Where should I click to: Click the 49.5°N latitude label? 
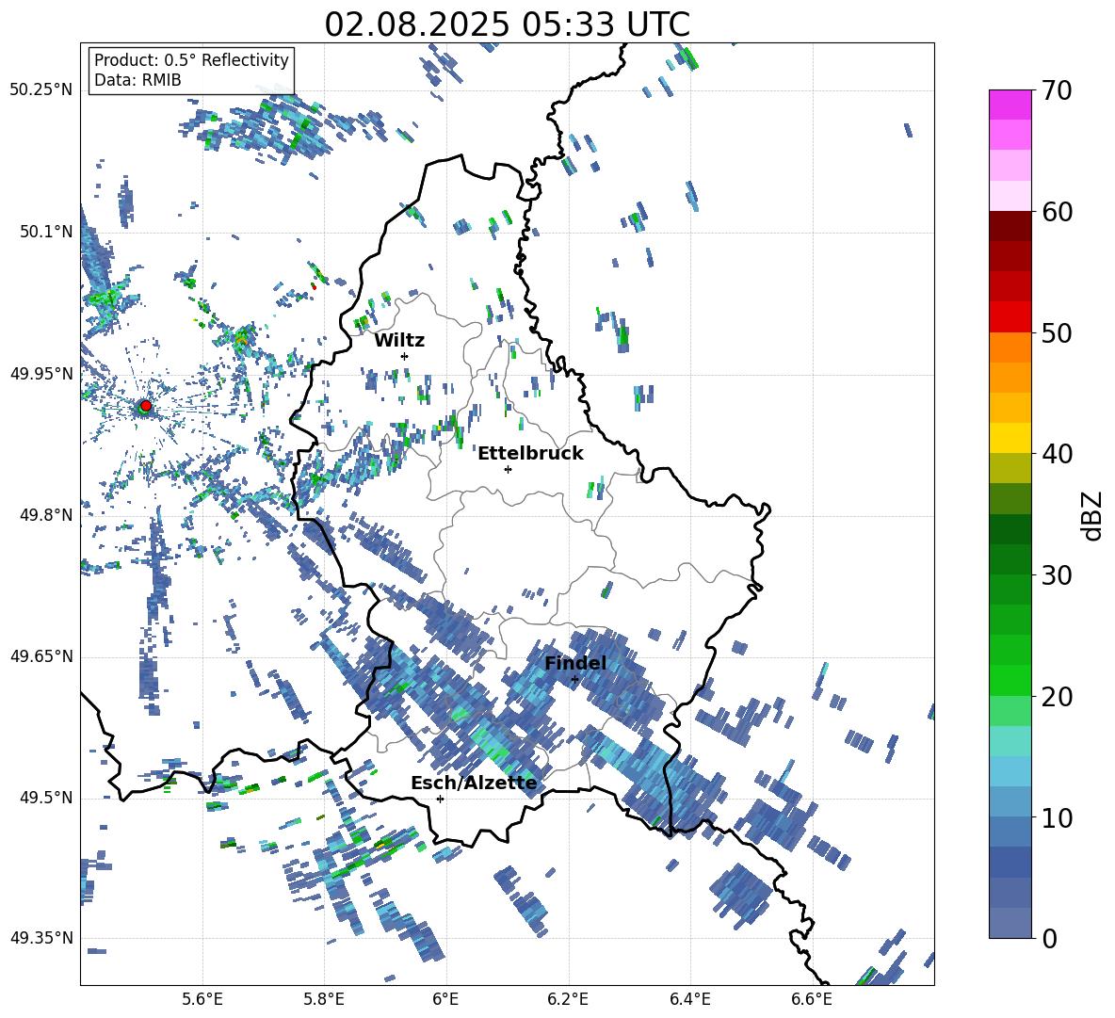tap(45, 798)
